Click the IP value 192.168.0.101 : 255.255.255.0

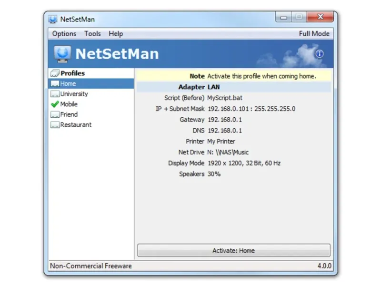coord(251,109)
